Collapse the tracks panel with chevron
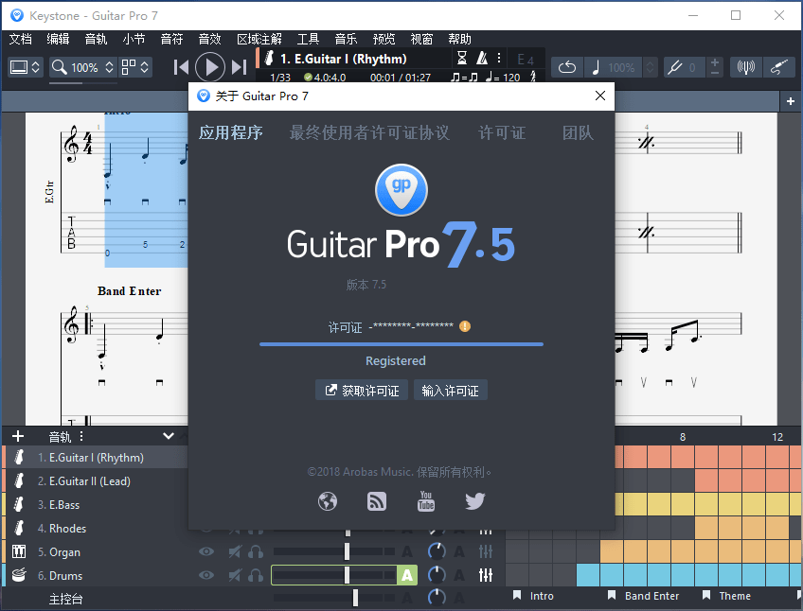The image size is (803, 611). coord(169,436)
